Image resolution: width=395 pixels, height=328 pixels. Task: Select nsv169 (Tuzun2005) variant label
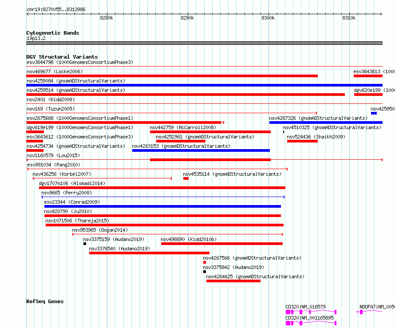51,109
